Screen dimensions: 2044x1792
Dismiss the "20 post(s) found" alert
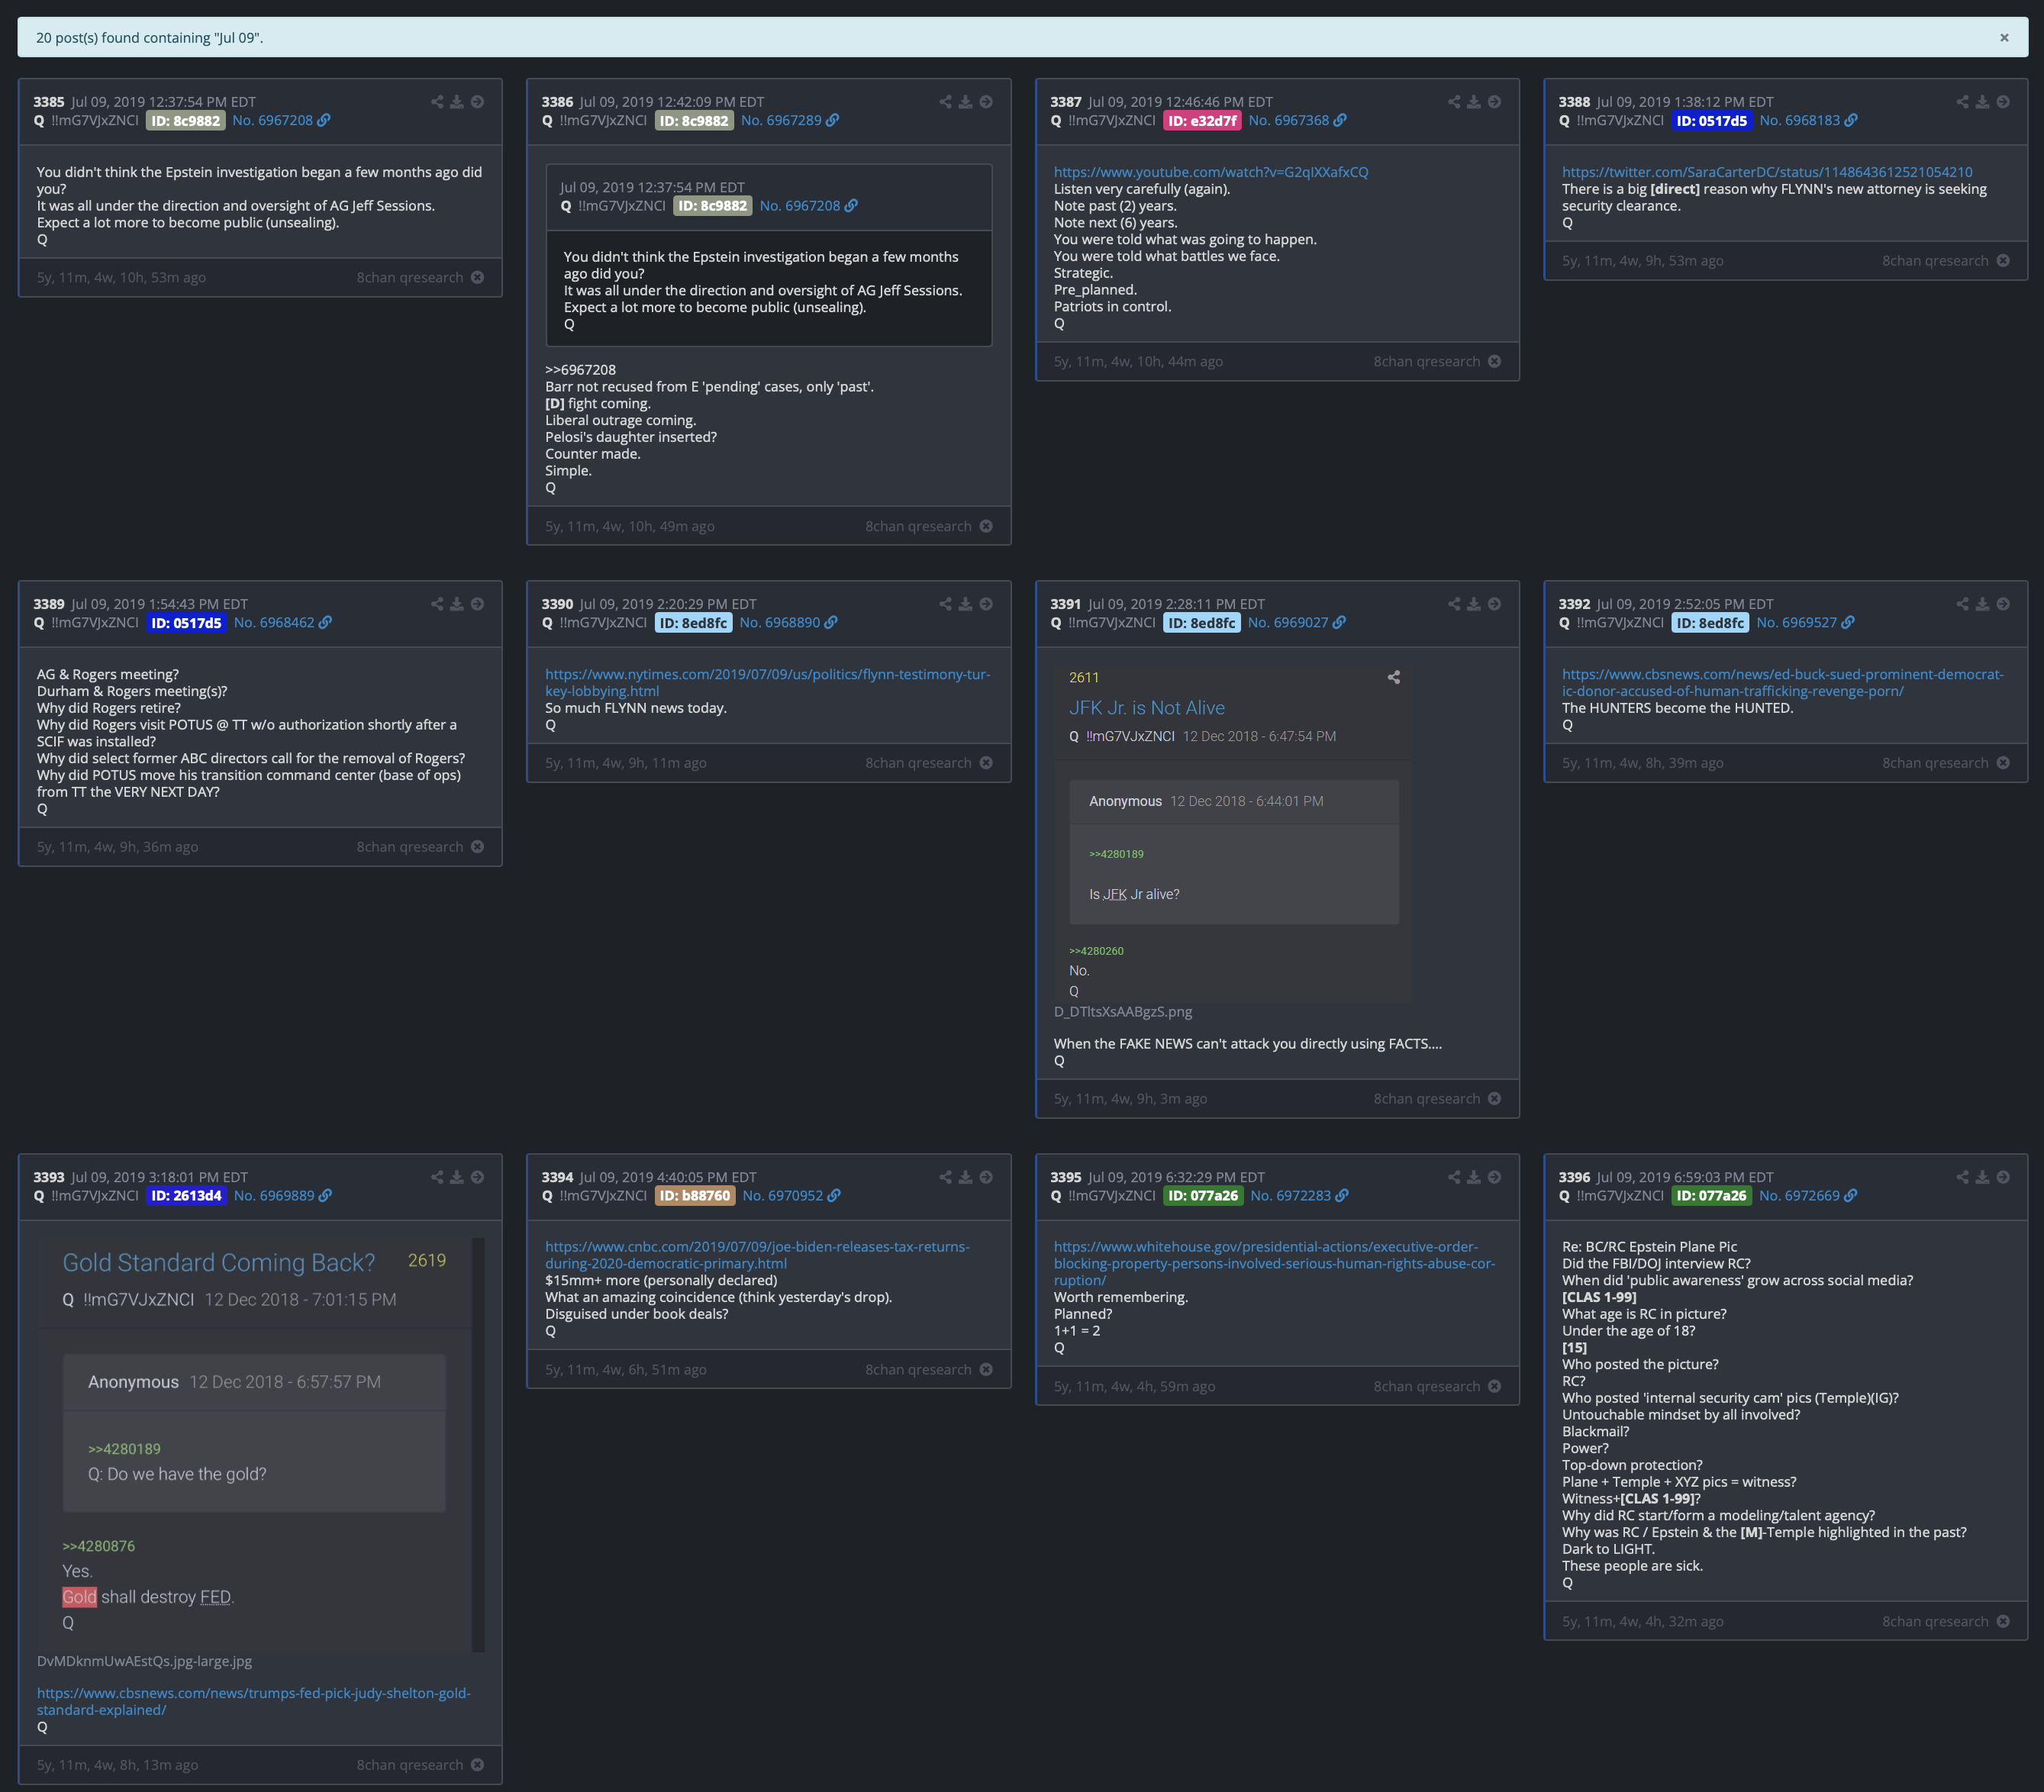coord(2004,38)
